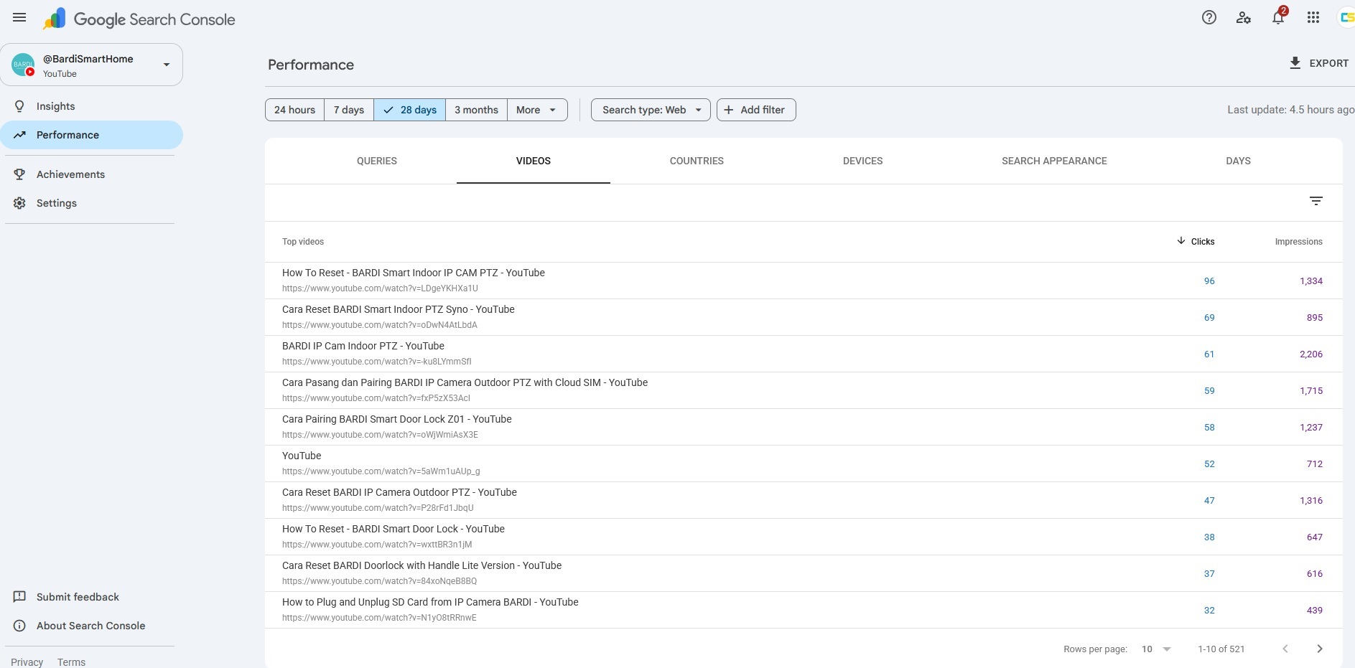Click the EXPORT button
This screenshot has width=1355, height=668.
(x=1318, y=63)
